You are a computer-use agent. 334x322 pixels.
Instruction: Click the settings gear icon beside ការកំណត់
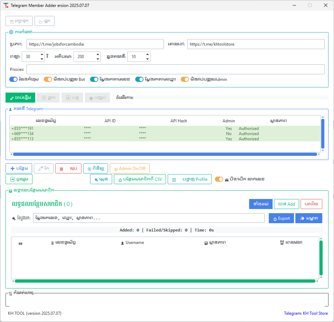coord(11,32)
